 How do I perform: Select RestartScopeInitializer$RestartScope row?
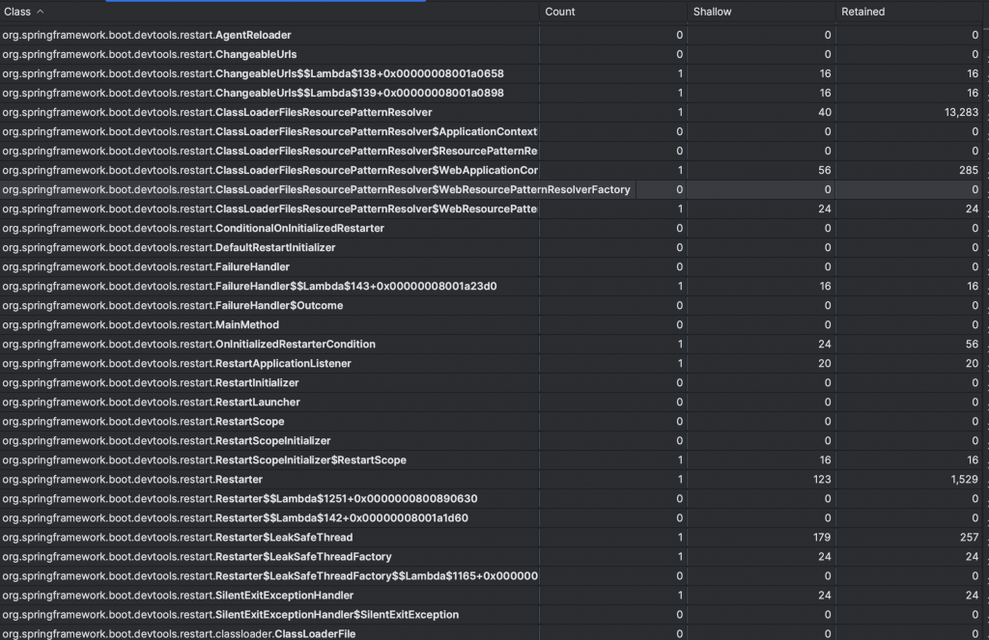[x=492, y=460]
